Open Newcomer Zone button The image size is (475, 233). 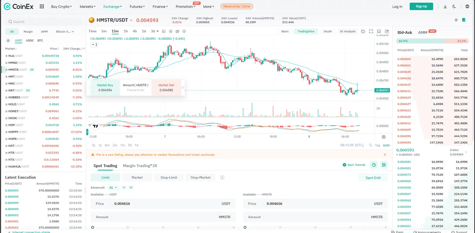coord(237,6)
